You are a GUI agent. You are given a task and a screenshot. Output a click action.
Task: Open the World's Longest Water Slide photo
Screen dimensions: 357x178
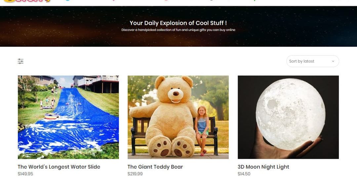68,117
